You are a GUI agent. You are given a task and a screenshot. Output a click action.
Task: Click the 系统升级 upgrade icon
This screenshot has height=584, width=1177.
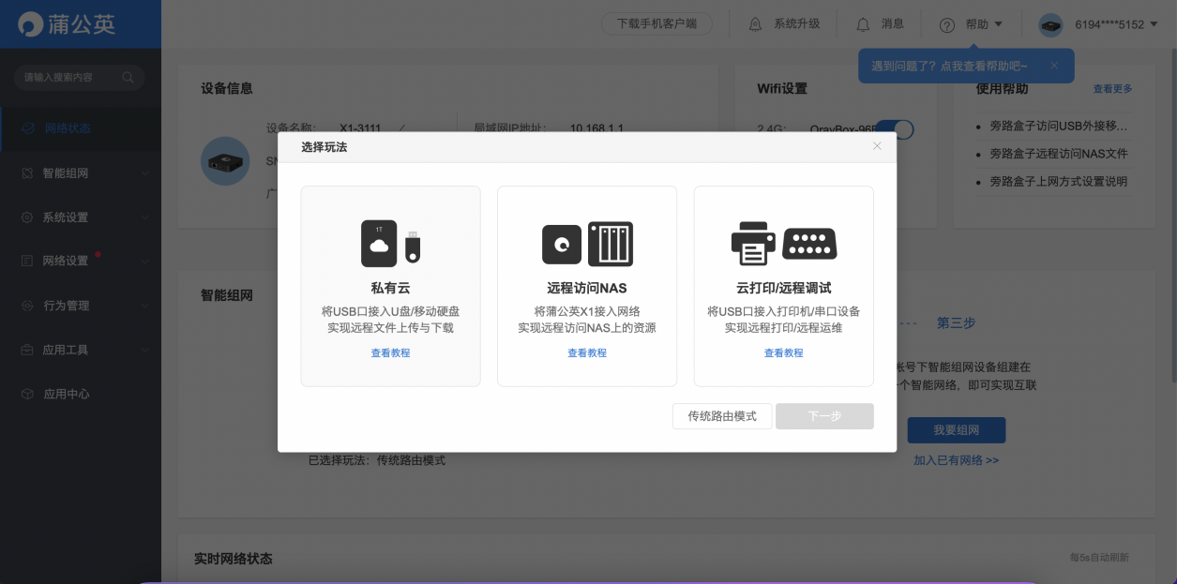point(756,23)
